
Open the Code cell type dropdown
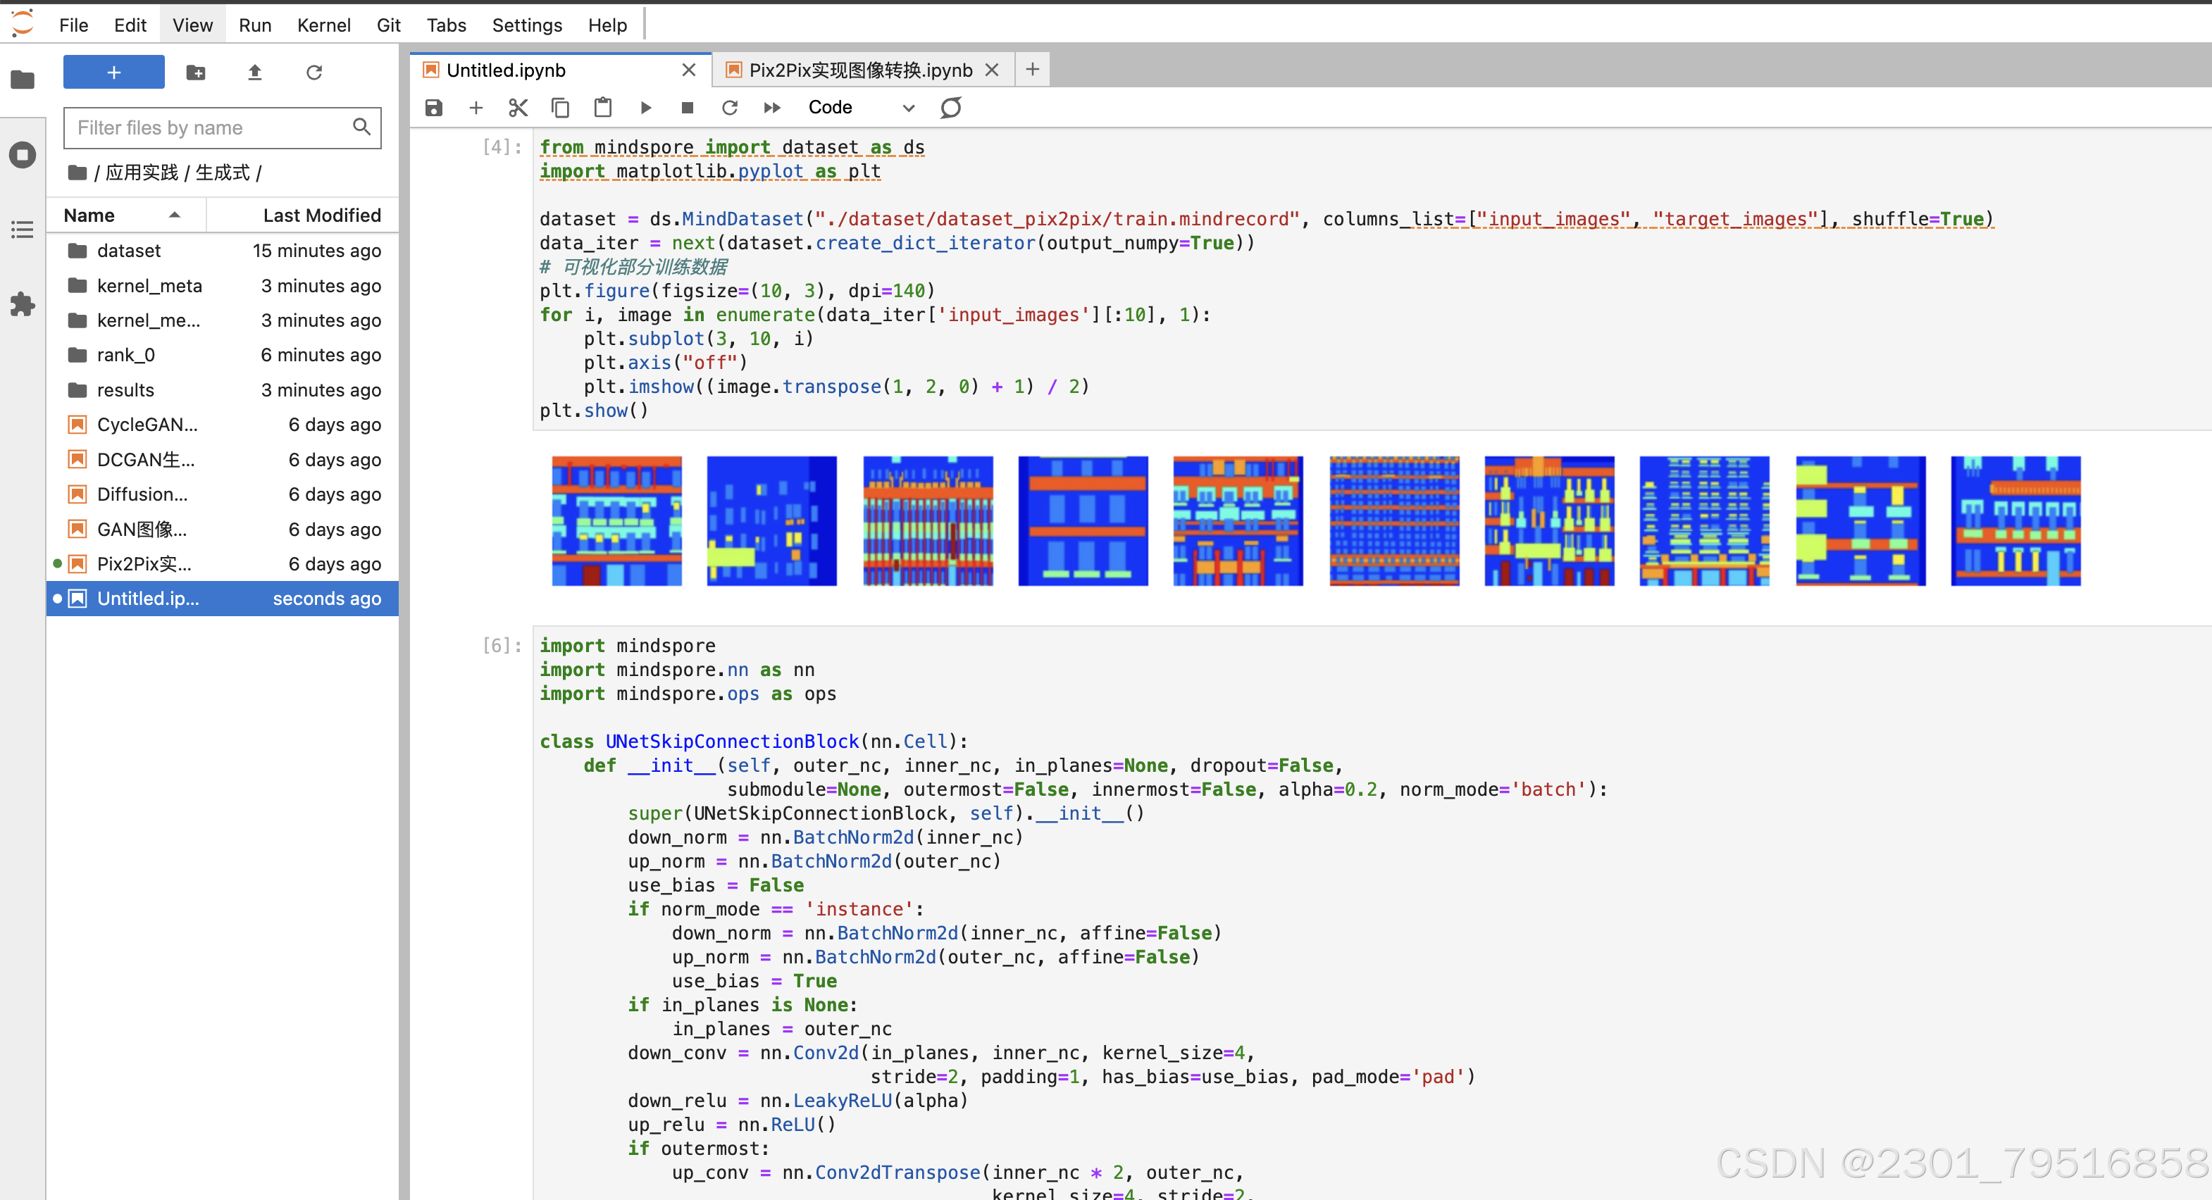[x=860, y=107]
